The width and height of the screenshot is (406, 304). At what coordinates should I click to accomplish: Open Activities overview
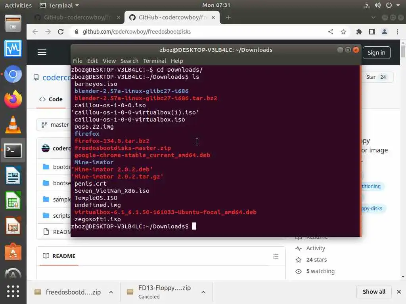coord(18,5)
